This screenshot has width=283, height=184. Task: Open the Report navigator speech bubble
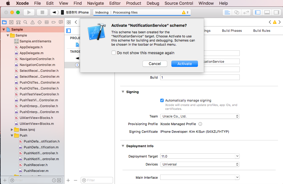click(61, 22)
